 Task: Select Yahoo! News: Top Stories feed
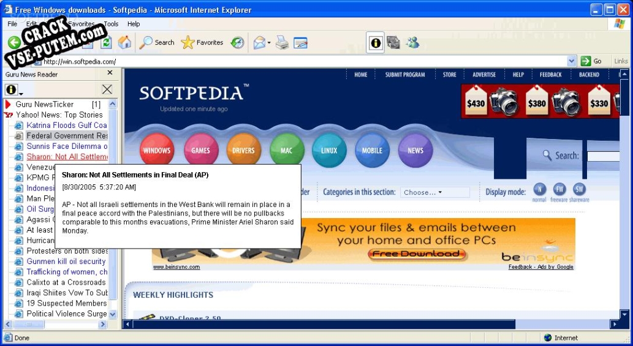59,115
